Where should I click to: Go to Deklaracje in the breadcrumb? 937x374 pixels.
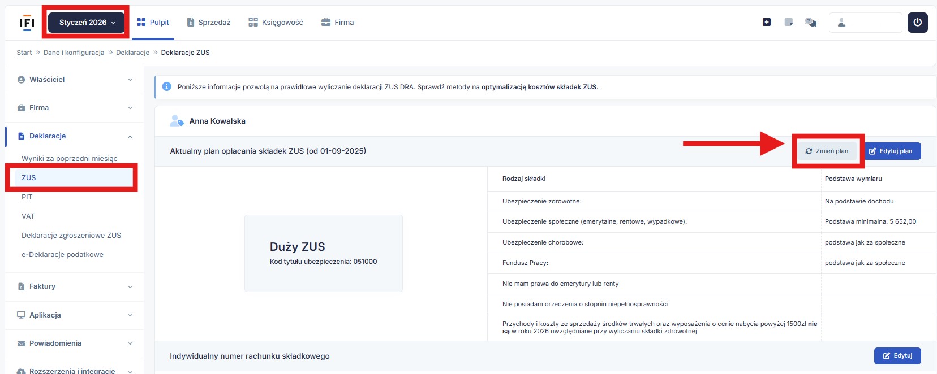click(132, 53)
